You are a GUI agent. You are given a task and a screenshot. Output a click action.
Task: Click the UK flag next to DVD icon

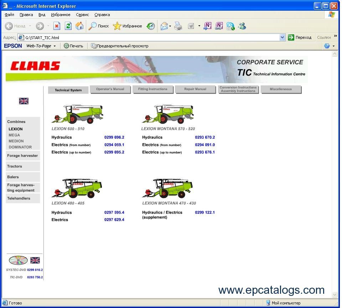(35, 260)
